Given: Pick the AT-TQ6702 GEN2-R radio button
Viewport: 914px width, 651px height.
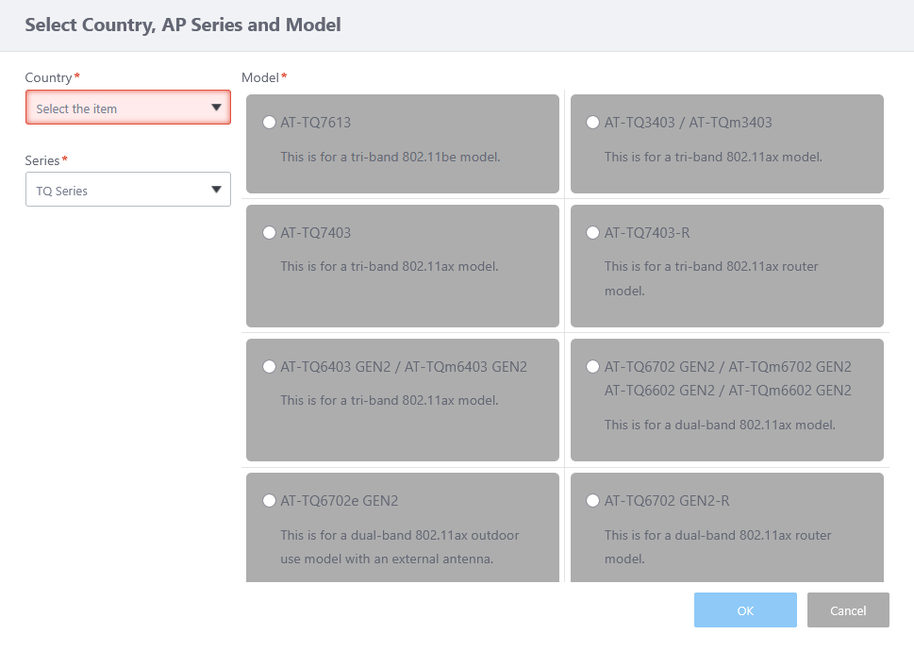Looking at the screenshot, I should coord(593,500).
